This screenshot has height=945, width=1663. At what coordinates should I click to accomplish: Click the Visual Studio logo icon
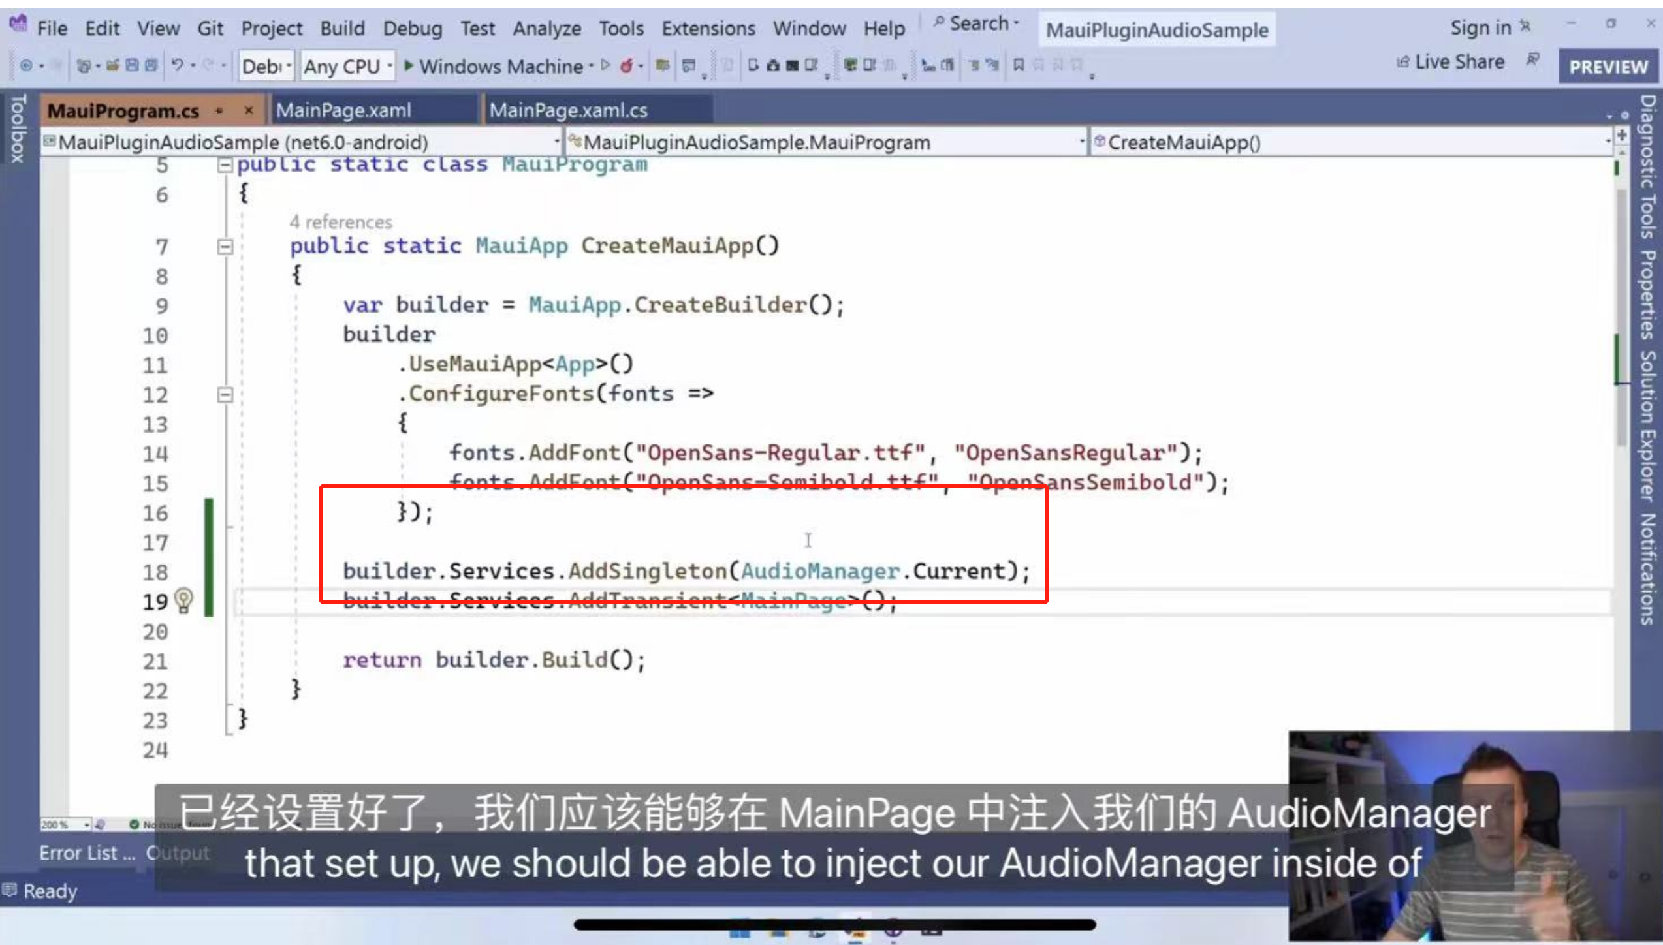coord(18,25)
